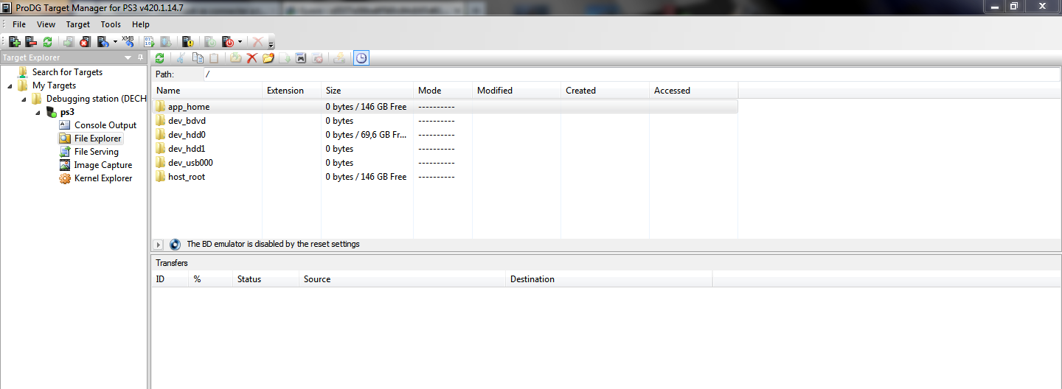Click the Remove Target icon with red minus

point(31,42)
